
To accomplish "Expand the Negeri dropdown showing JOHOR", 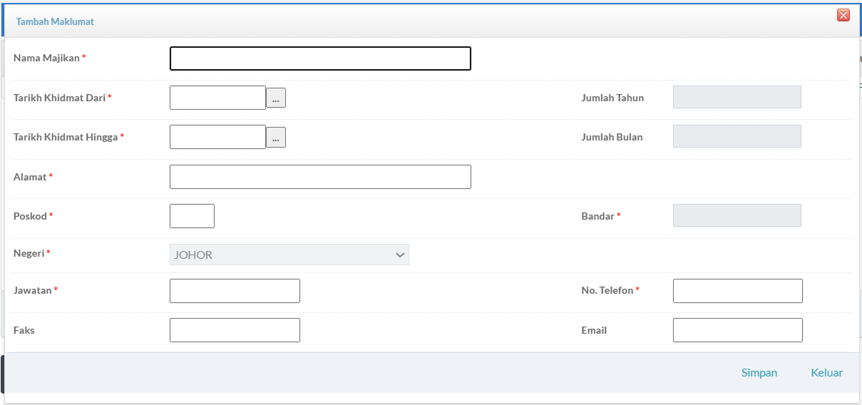I will click(289, 255).
